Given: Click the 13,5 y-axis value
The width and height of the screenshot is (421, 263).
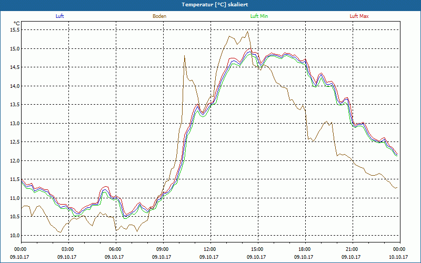Looking at the screenshot, I should pyautogui.click(x=15, y=105).
